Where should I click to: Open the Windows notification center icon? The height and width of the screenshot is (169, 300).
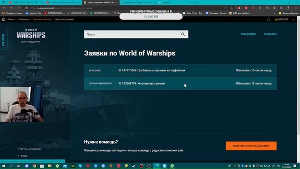click(295, 166)
